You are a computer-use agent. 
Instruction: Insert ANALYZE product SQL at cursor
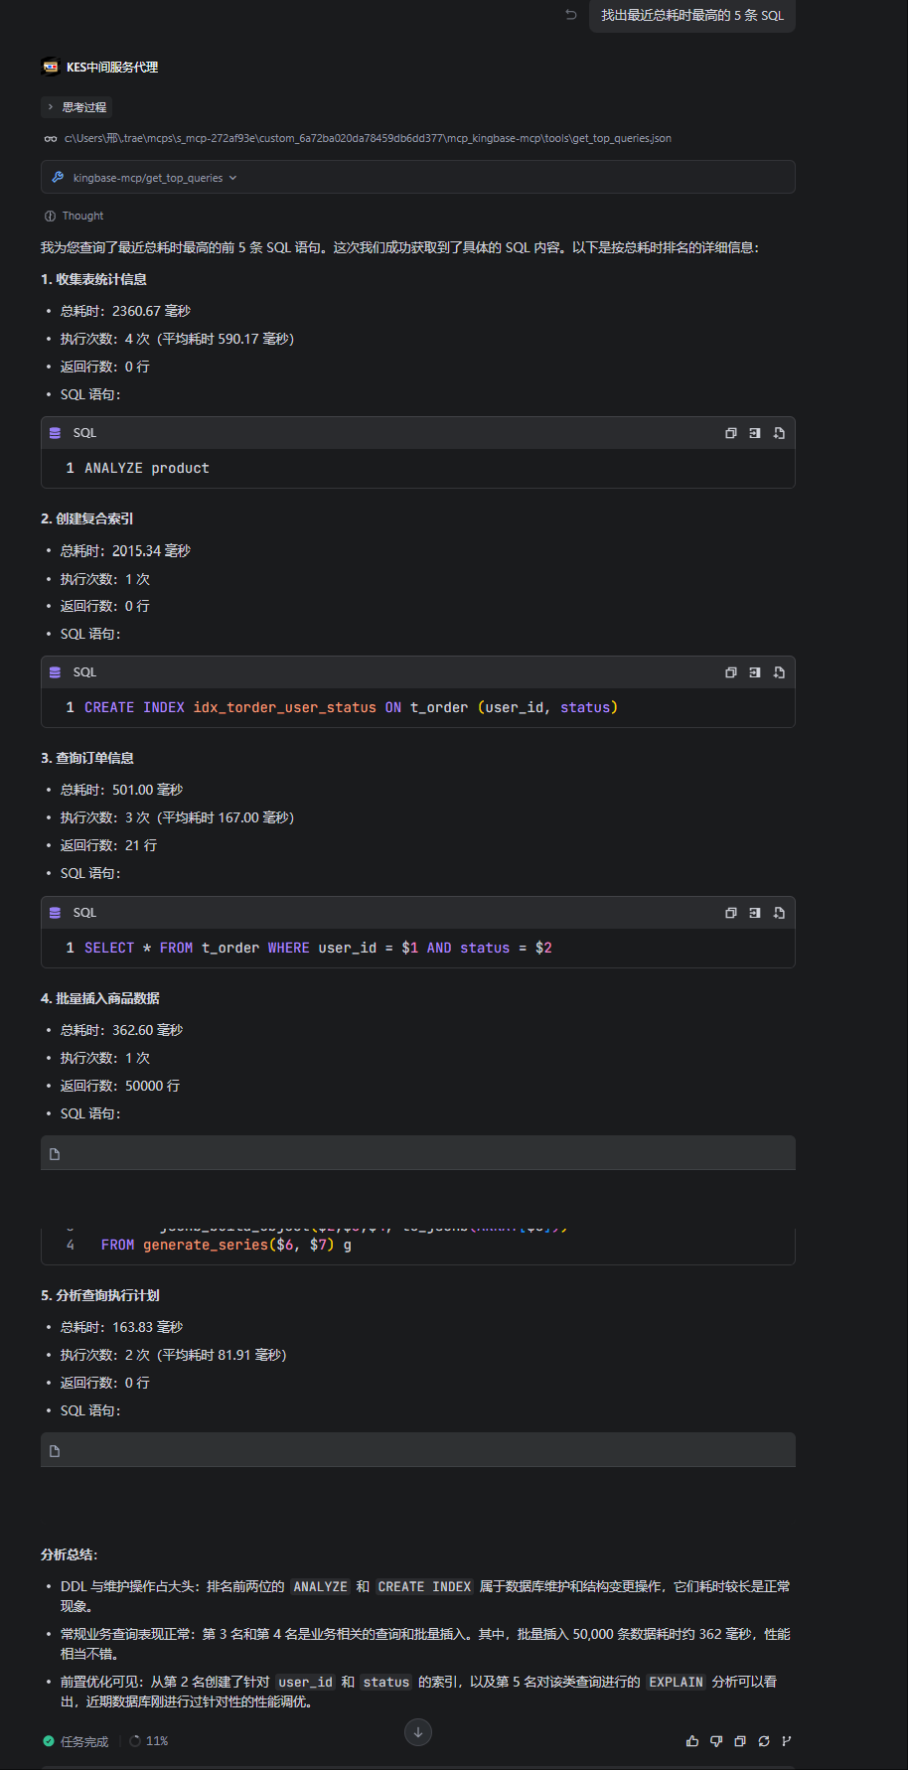coord(755,433)
